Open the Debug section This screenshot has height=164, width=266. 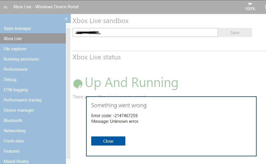(33, 79)
